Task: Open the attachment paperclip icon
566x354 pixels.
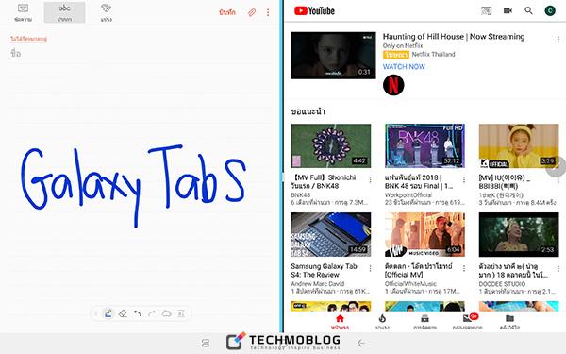Action: [x=252, y=12]
